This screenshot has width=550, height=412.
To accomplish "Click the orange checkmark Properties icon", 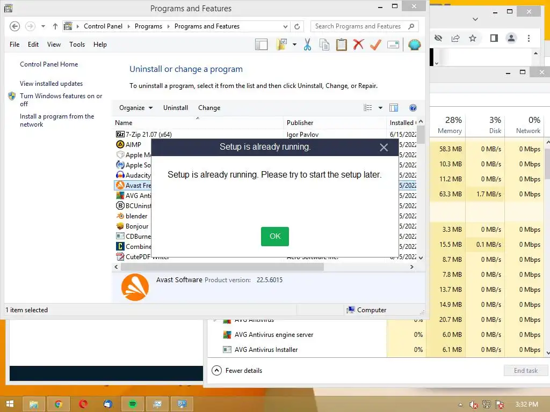I will coord(375,45).
